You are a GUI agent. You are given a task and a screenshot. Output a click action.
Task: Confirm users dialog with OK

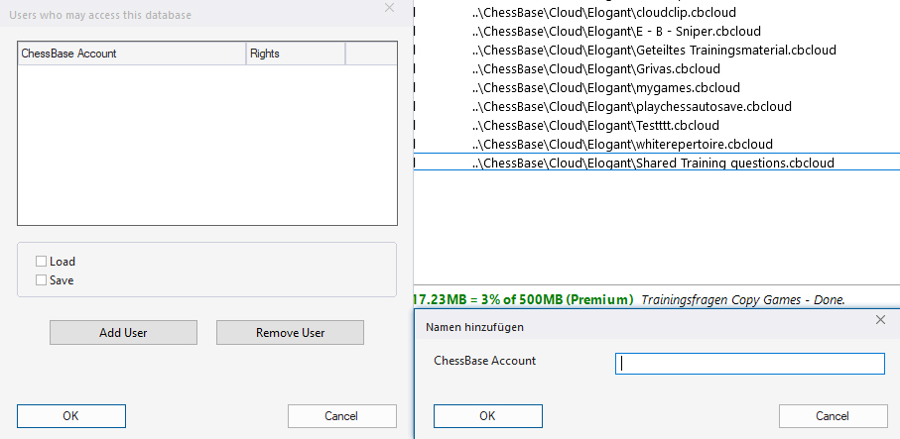click(x=70, y=416)
